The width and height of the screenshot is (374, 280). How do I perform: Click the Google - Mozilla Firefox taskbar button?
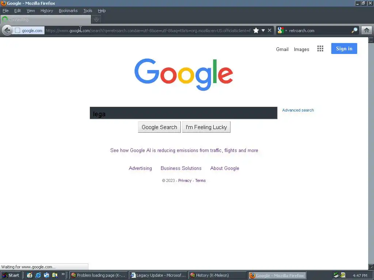[x=277, y=276]
